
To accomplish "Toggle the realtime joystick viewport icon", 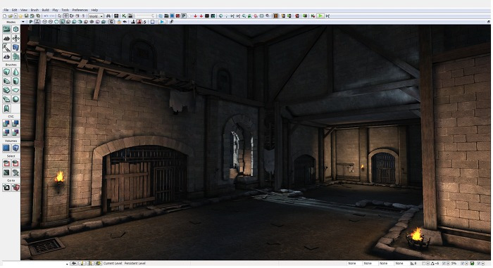I will [x=37, y=22].
